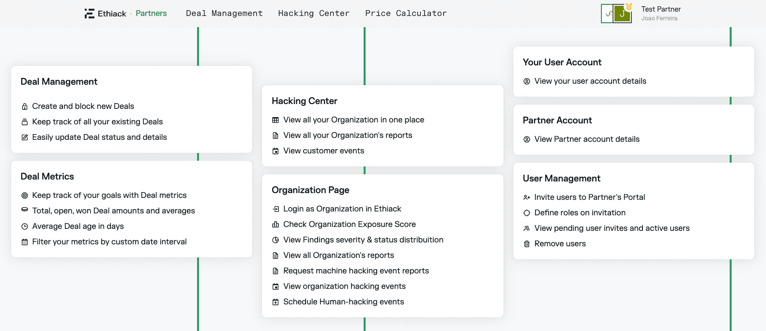Screen dimensions: 766x331
Task: Click document icon beside View all Organization's reports
Action: [276, 256]
